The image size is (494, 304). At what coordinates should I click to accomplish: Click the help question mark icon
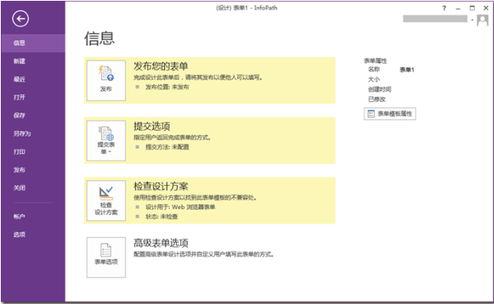pos(444,8)
